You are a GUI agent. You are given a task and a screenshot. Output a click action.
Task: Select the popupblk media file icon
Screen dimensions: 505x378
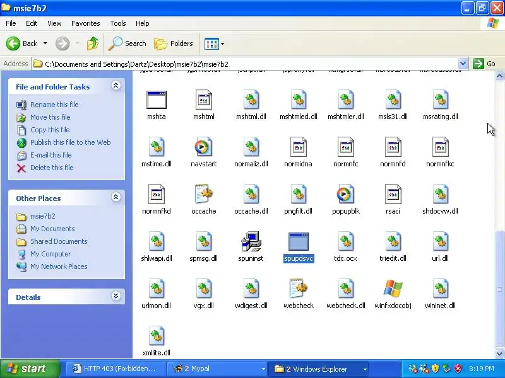345,194
